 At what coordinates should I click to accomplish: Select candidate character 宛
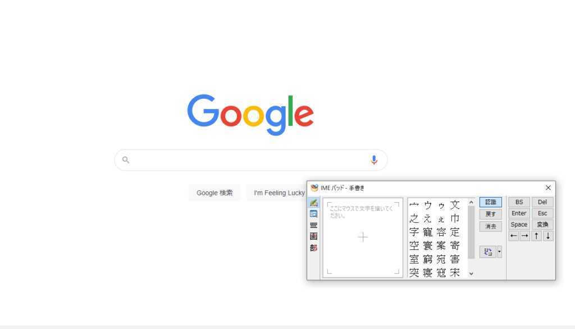coord(441,259)
